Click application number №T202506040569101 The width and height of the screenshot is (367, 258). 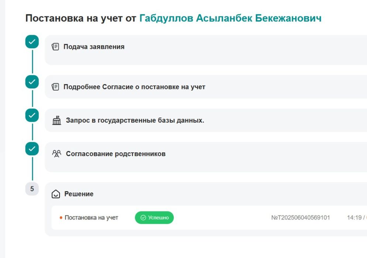coord(301,218)
